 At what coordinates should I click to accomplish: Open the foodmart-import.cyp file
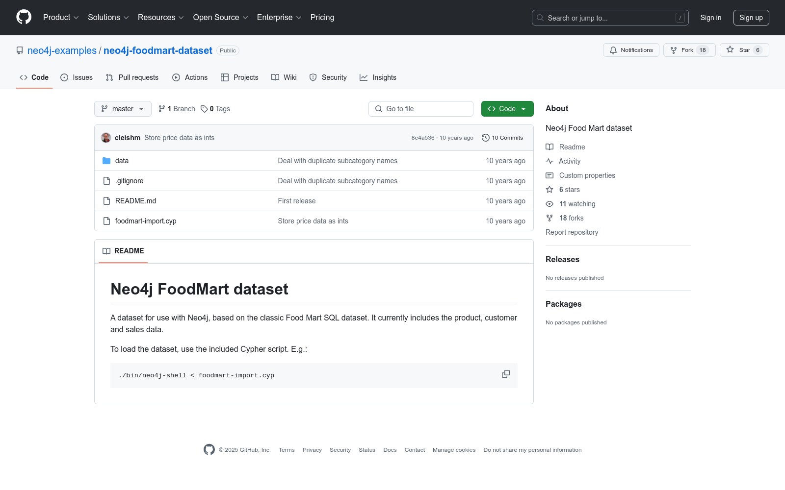click(146, 221)
